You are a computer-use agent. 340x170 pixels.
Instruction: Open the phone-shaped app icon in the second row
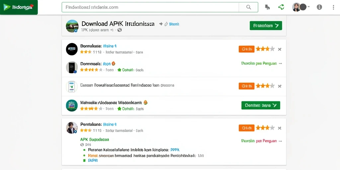tap(72, 67)
